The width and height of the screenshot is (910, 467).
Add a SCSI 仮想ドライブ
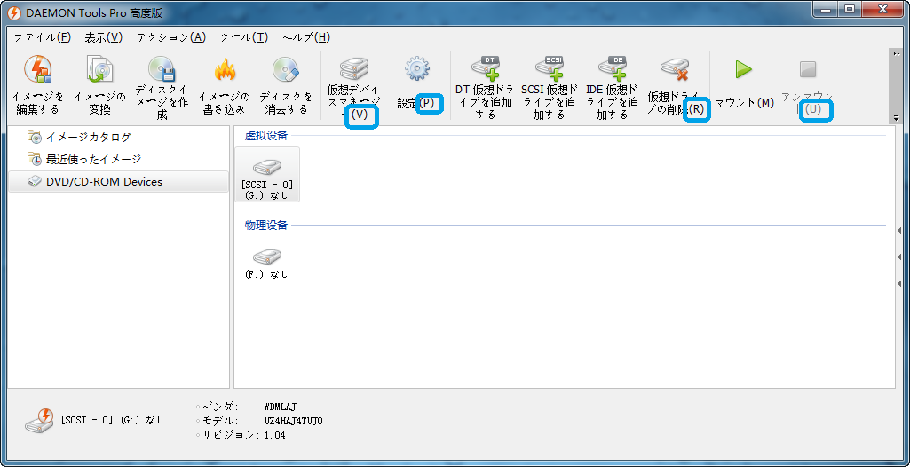(x=549, y=69)
